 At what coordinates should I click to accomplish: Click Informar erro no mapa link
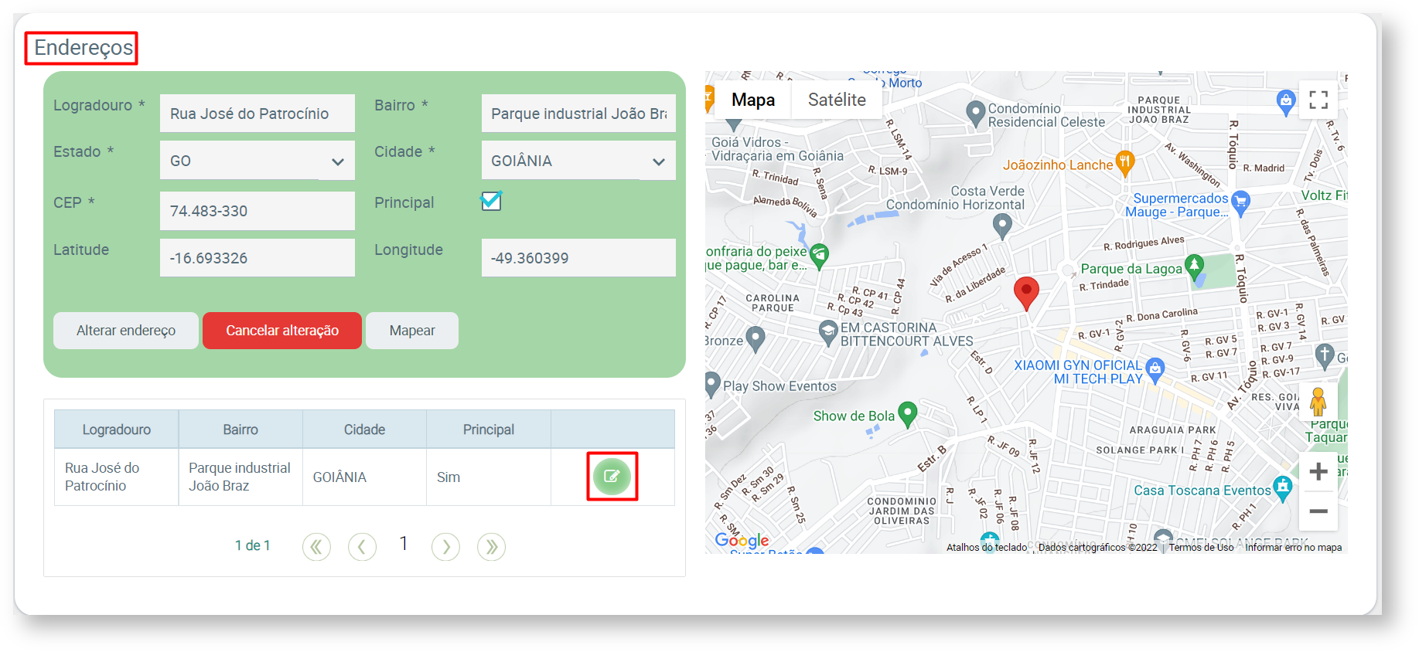[1293, 548]
